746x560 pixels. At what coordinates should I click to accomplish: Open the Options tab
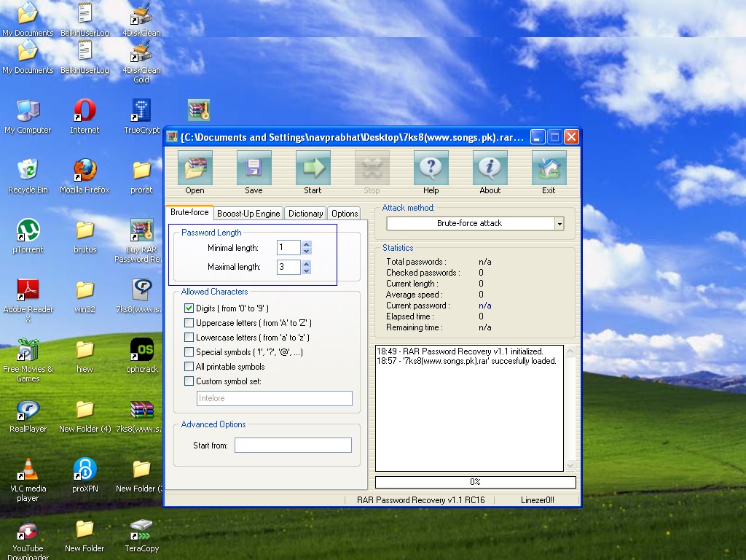pos(345,214)
